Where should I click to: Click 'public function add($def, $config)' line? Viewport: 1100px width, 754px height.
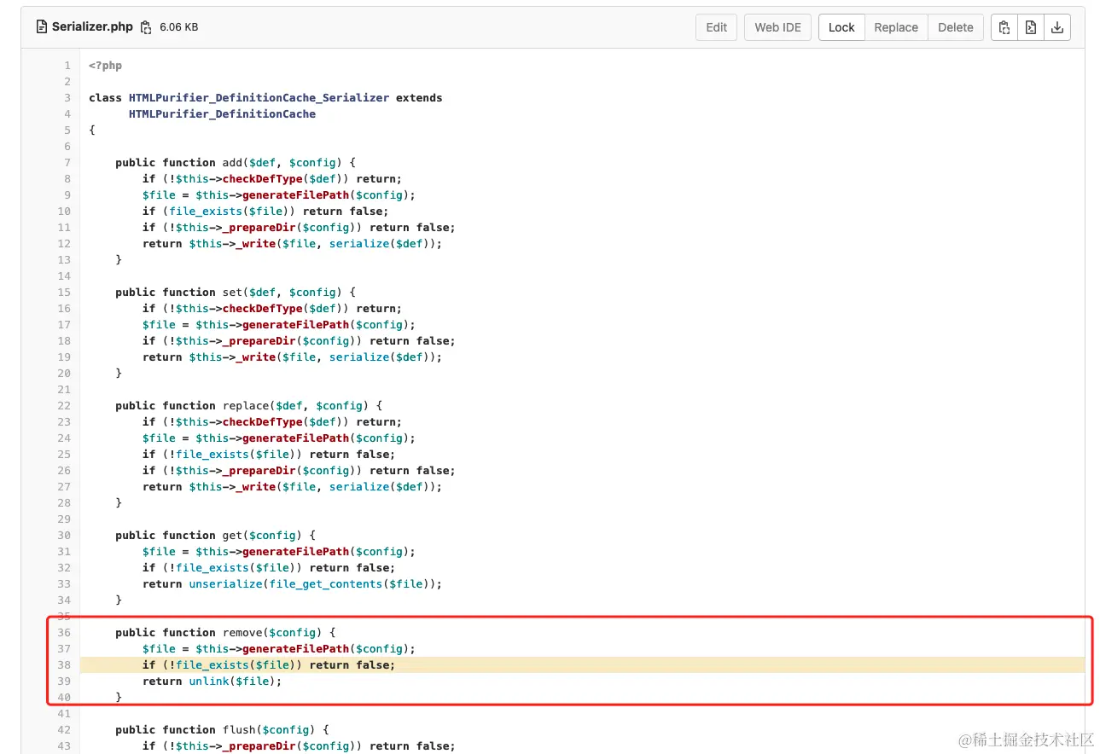point(235,163)
